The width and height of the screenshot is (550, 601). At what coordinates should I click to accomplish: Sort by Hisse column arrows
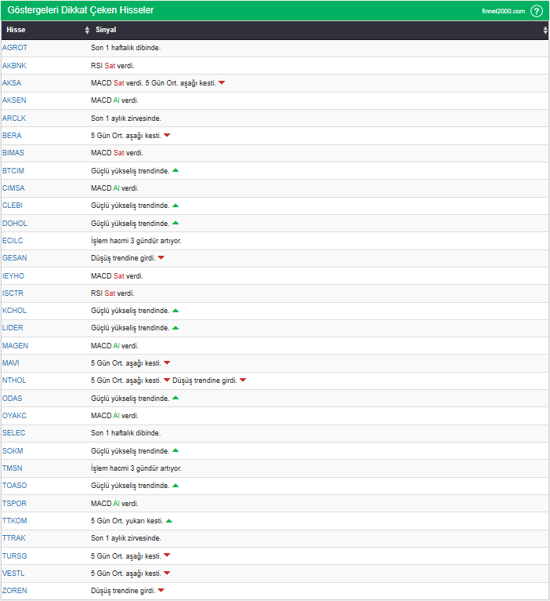tap(87, 30)
